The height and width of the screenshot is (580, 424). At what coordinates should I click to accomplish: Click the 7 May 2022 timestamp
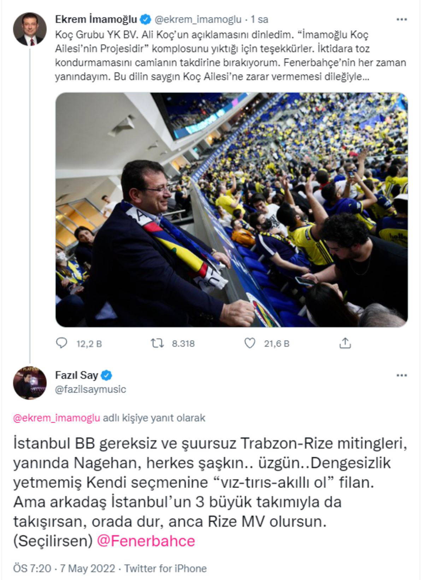pos(87,568)
